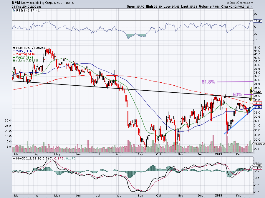Click the 0.172 signal value tag on right axis
This screenshot has height=198, width=265.
click(x=258, y=168)
